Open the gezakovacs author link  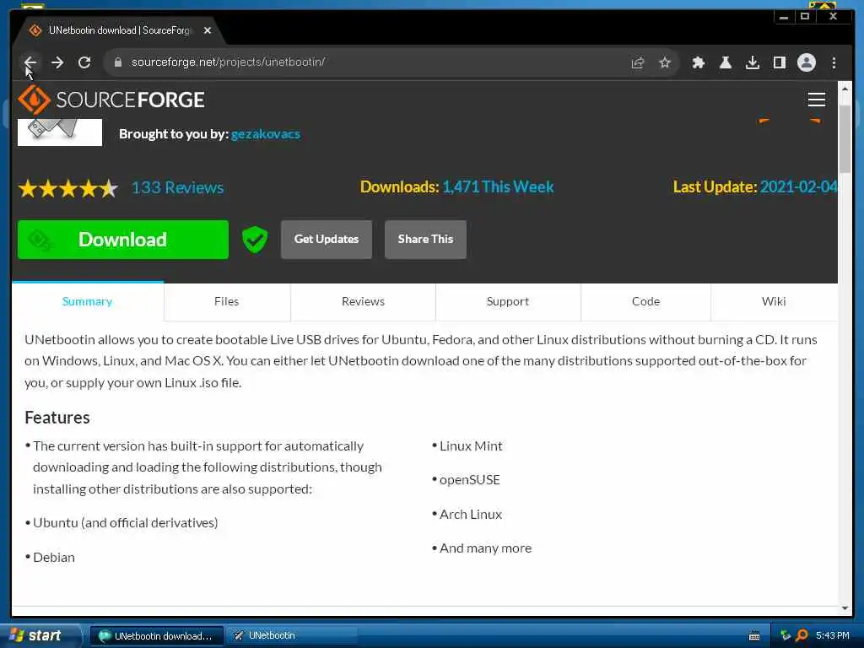265,134
